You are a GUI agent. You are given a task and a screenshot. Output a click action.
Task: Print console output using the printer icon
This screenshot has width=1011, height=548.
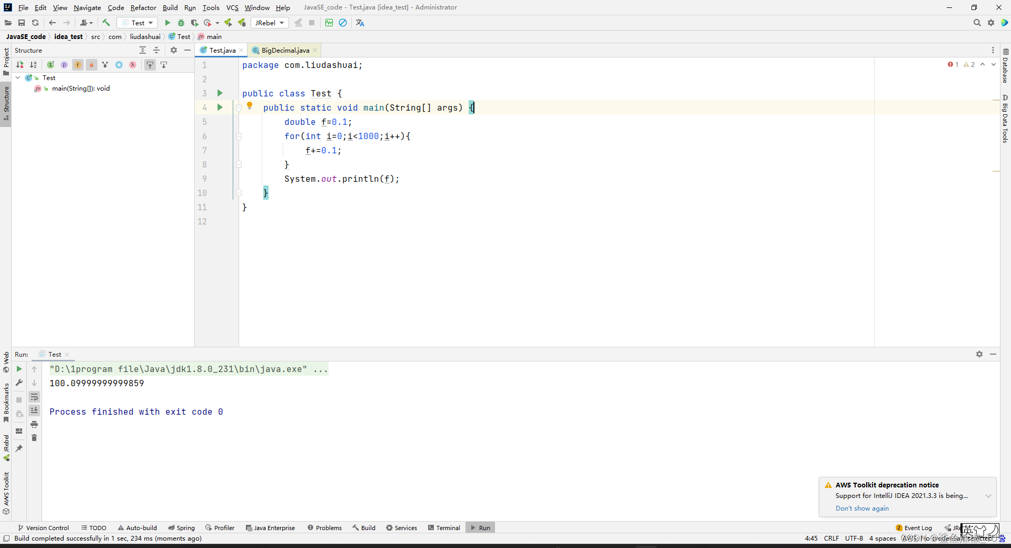click(34, 424)
